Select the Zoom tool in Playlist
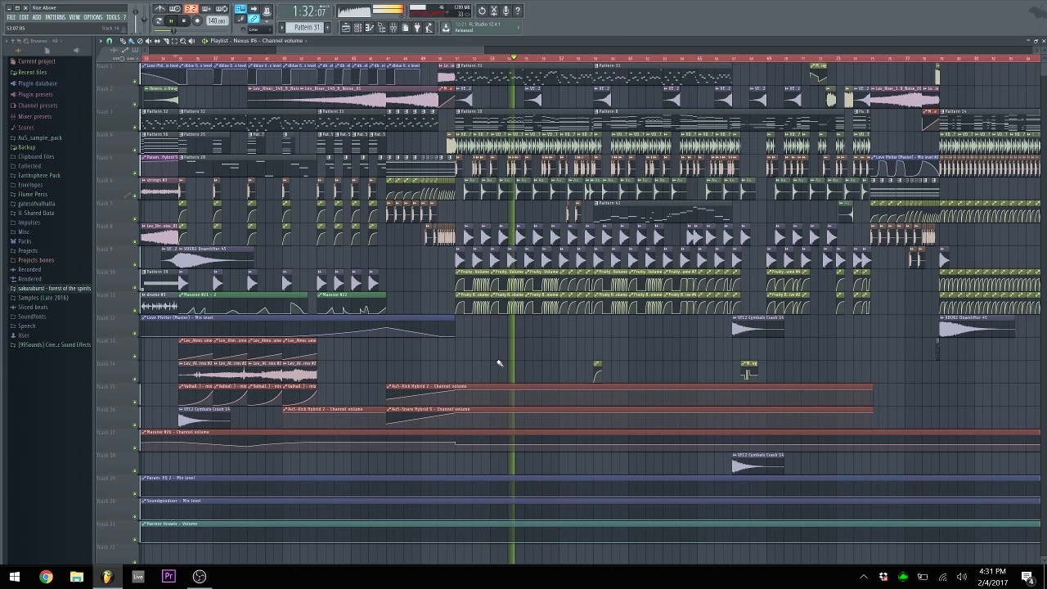Screen dimensions: 1047x589 [183, 41]
